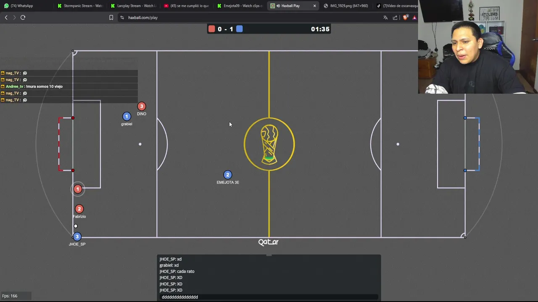Open the Stormpanic Stream tab
This screenshot has width=538, height=302.
click(80, 6)
